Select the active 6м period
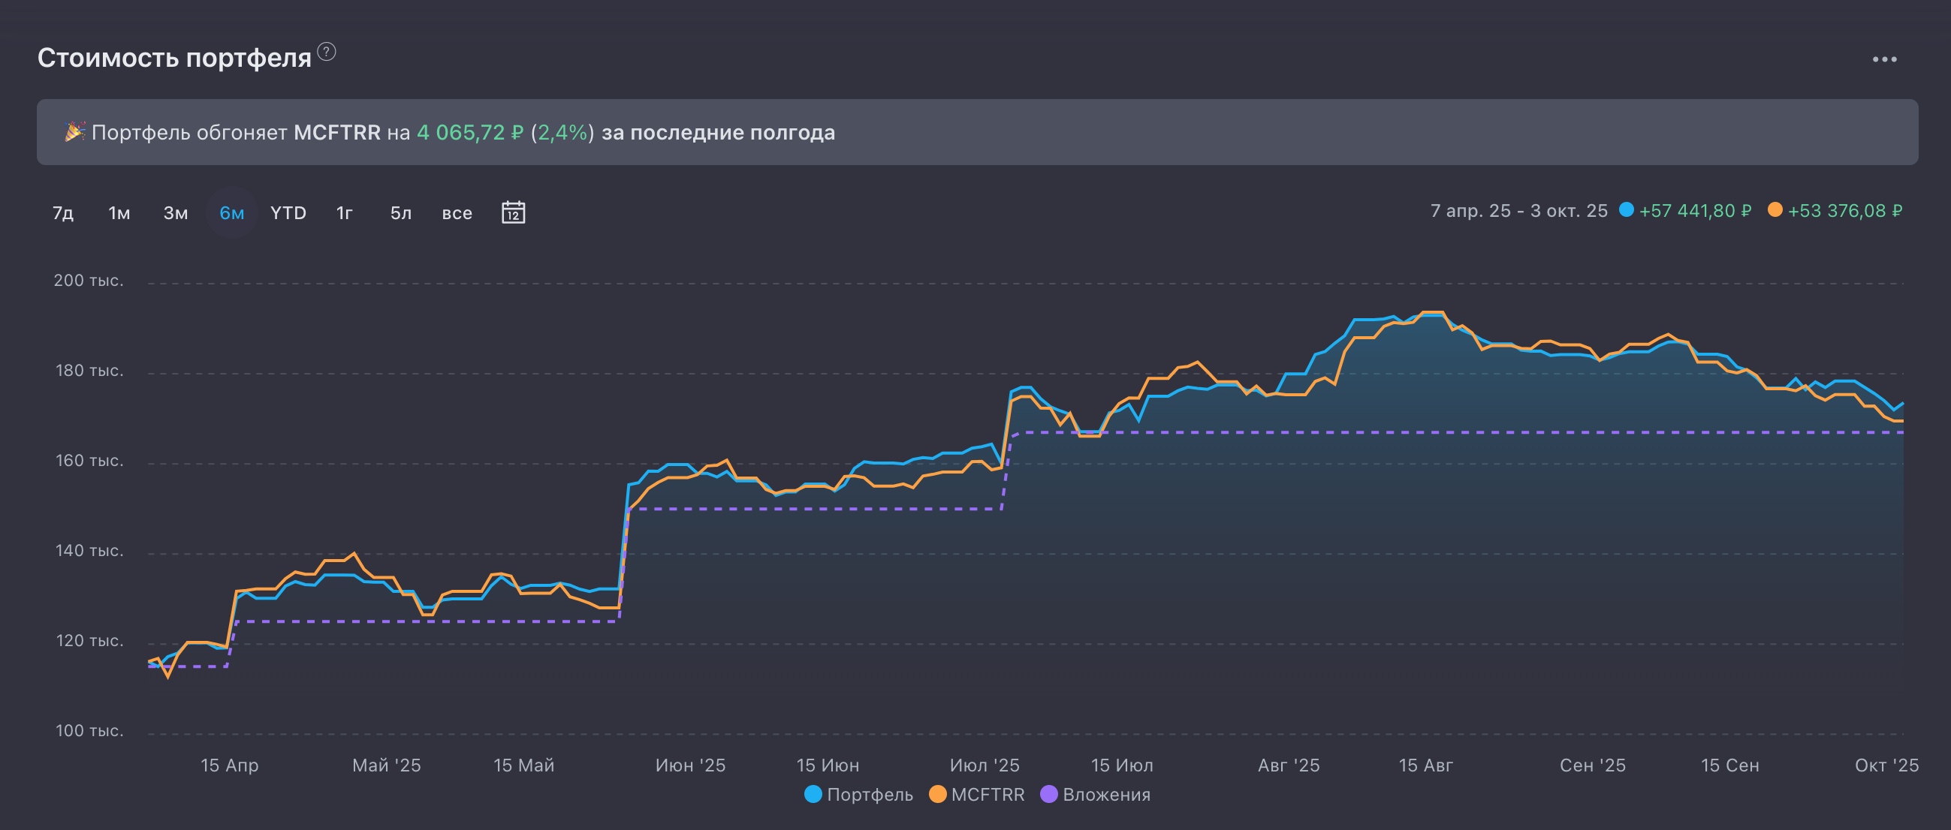 pos(232,212)
